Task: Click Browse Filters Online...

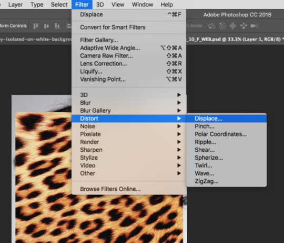Action: click(129, 189)
